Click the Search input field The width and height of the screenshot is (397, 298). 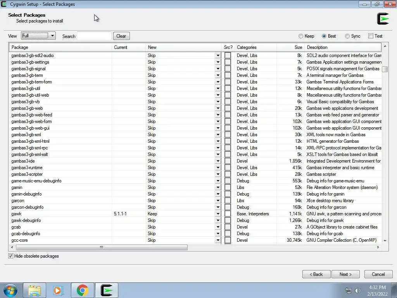(x=94, y=36)
